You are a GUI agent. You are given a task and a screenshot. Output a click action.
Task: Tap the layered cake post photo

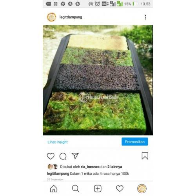click(x=98, y=80)
